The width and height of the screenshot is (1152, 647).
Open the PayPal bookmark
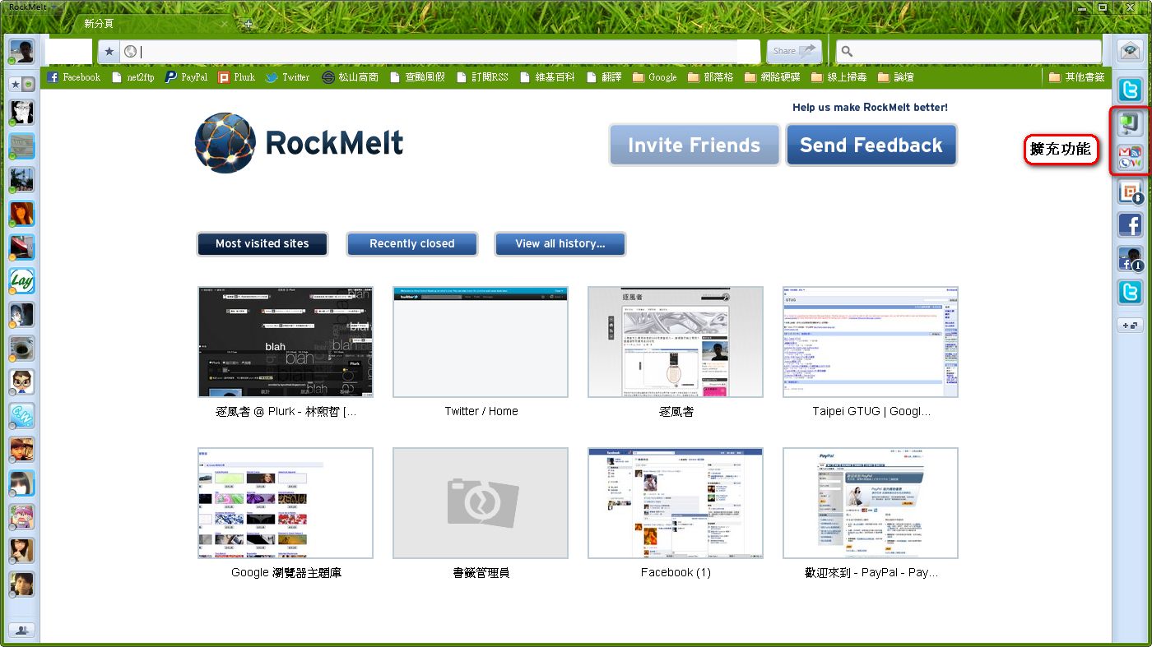point(186,77)
